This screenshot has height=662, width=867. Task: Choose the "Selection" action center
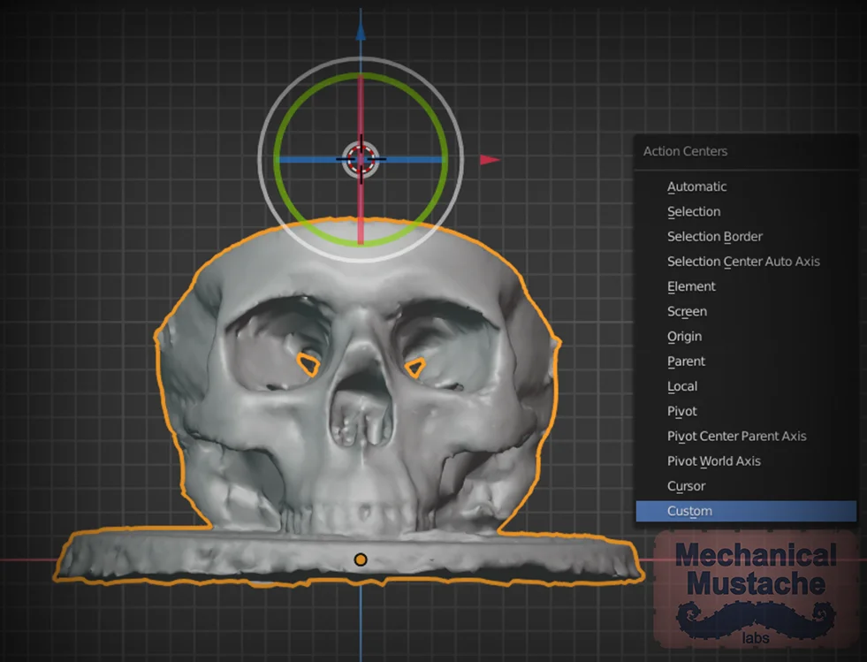tap(694, 211)
